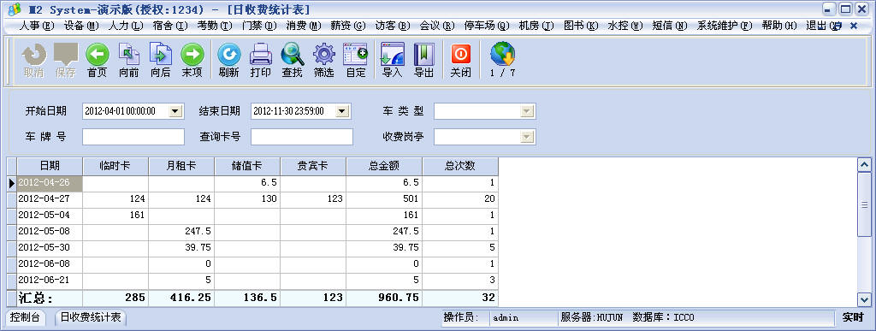The width and height of the screenshot is (876, 331).
Task: Expand the 结束日期 date dropdown
Action: point(342,111)
